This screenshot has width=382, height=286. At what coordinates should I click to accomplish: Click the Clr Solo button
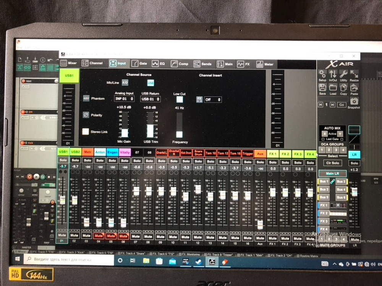333,163
